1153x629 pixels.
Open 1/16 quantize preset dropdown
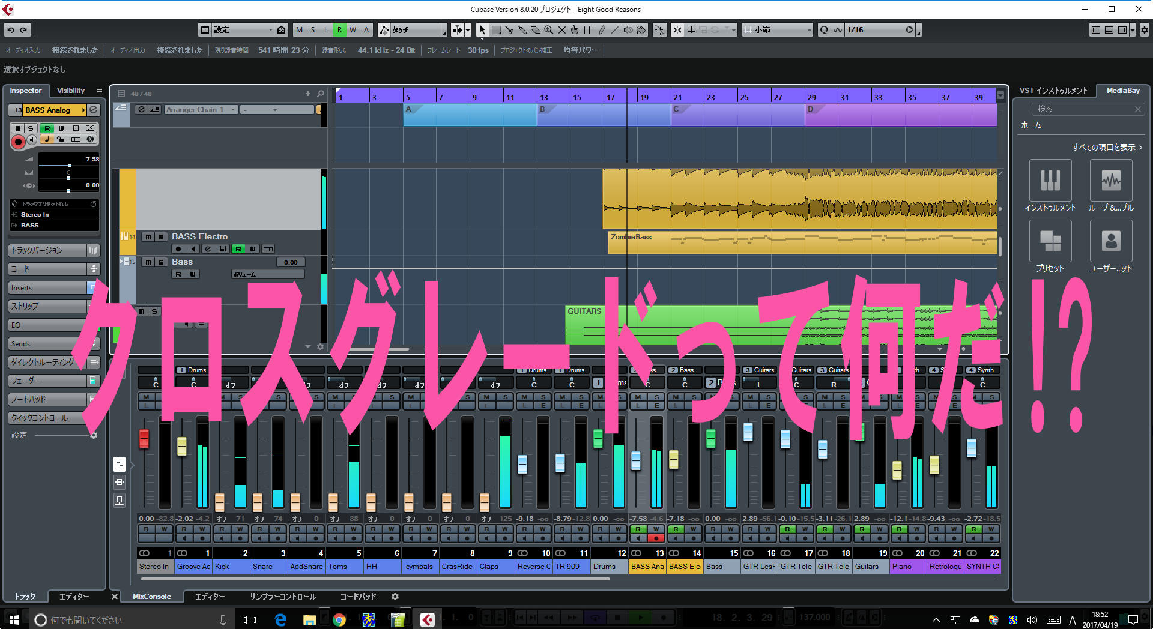(880, 29)
